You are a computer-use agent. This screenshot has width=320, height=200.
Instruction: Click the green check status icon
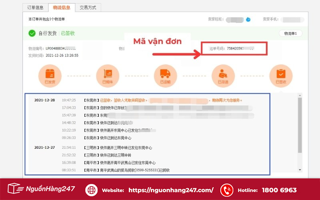(x=32, y=33)
